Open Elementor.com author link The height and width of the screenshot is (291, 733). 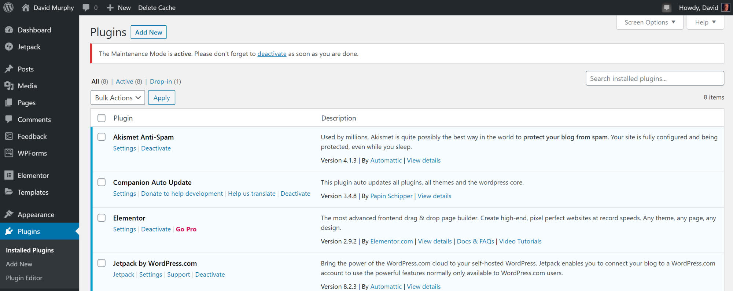(391, 241)
